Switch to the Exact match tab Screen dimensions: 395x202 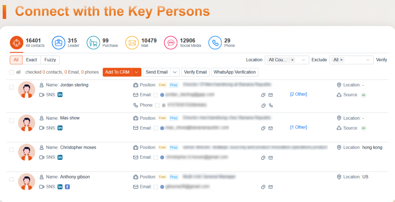click(32, 60)
